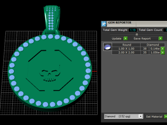Viewport: 167px width, 125px height.
Task: Open the Diamond material dropdown
Action: point(141,116)
